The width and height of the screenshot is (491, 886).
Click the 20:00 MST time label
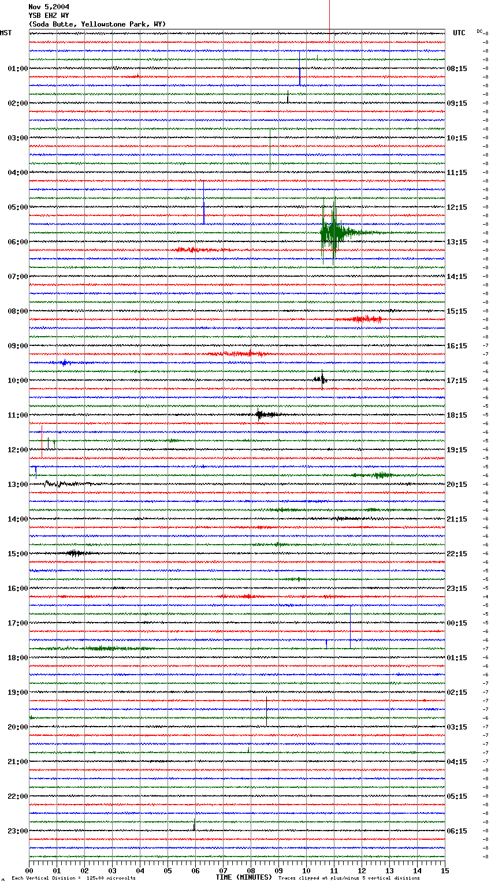coord(18,727)
